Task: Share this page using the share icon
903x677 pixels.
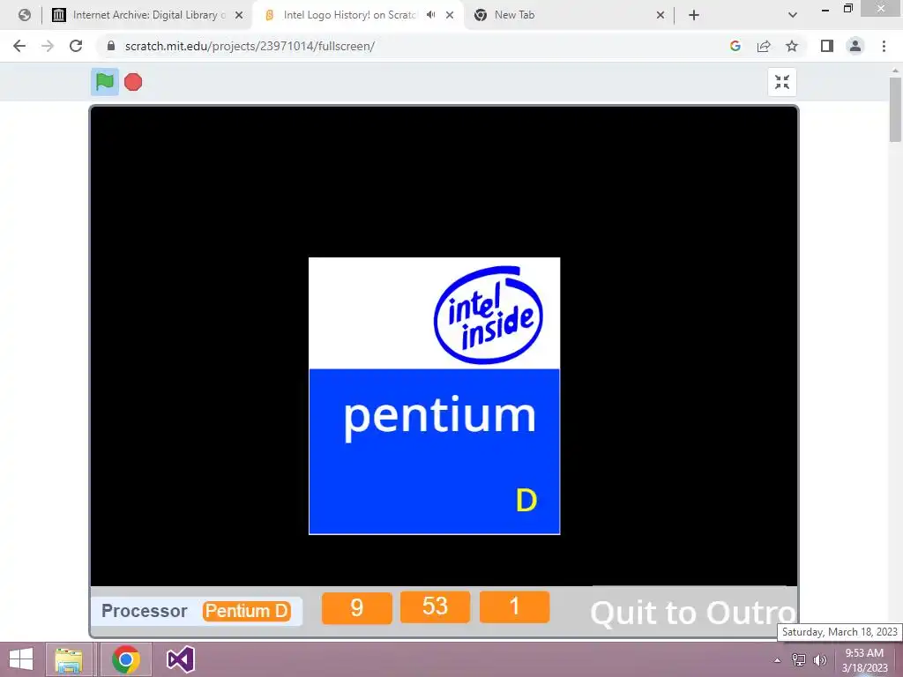Action: [x=764, y=46]
